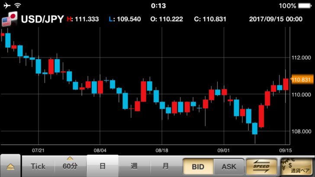
Task: Tap the Wi-Fi icon in status bar
Action: point(18,6)
